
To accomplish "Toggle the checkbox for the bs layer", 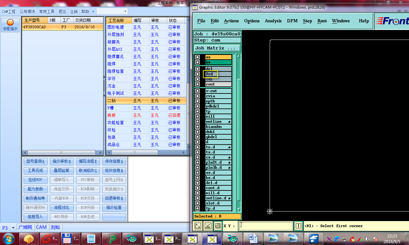I will [x=197, y=62].
